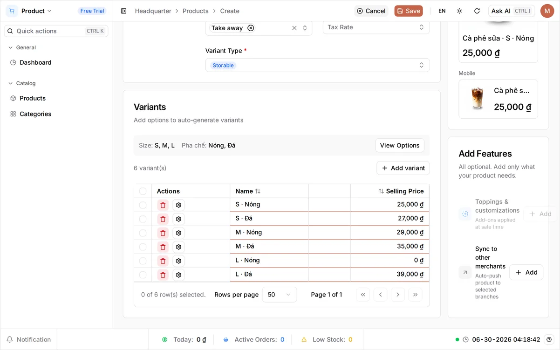Check the M · Nóng row checkbox
Image resolution: width=560 pixels, height=350 pixels.
tap(143, 233)
